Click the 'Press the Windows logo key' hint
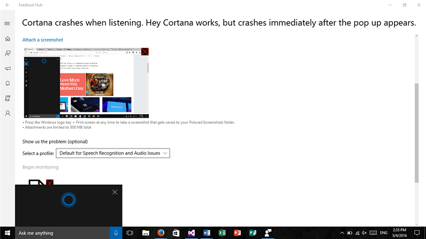This screenshot has width=426, height=239. coord(128,122)
